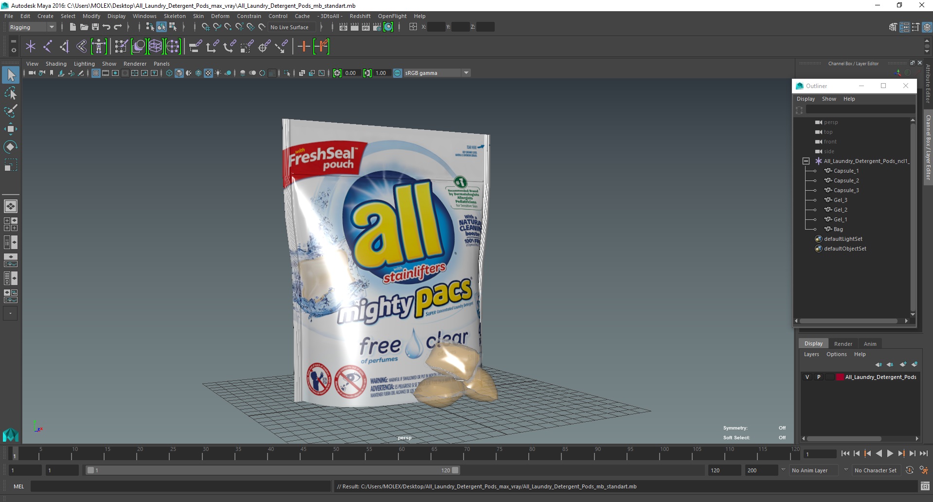Collapse the All_Laundry_Detergent_Pods_ncl1_ group in Outliner
Screen dimensions: 933x502
[x=806, y=161]
